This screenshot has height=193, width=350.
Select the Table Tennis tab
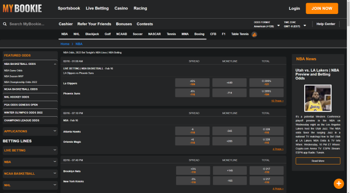(x=240, y=34)
